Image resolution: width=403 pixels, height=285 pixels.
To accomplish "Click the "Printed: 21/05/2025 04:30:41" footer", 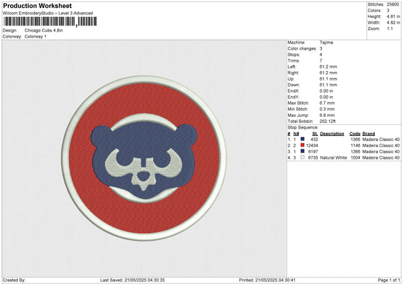I will (267, 280).
